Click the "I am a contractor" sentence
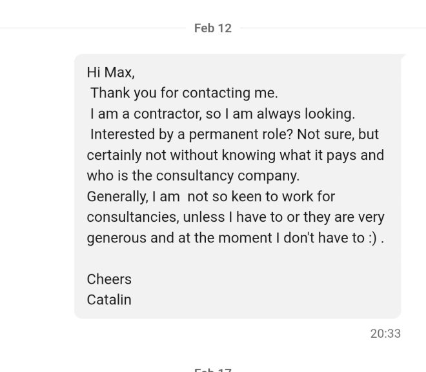This screenshot has width=426, height=372. pos(223,113)
